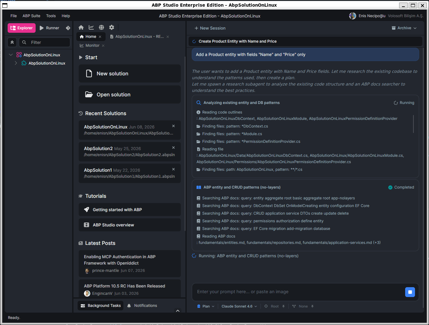Open the Tools menu
The width and height of the screenshot is (429, 325).
pyautogui.click(x=51, y=16)
